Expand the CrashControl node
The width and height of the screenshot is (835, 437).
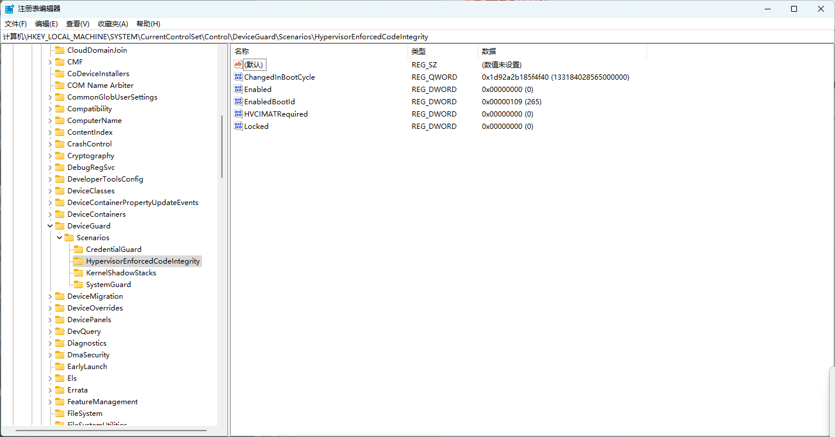click(x=50, y=144)
